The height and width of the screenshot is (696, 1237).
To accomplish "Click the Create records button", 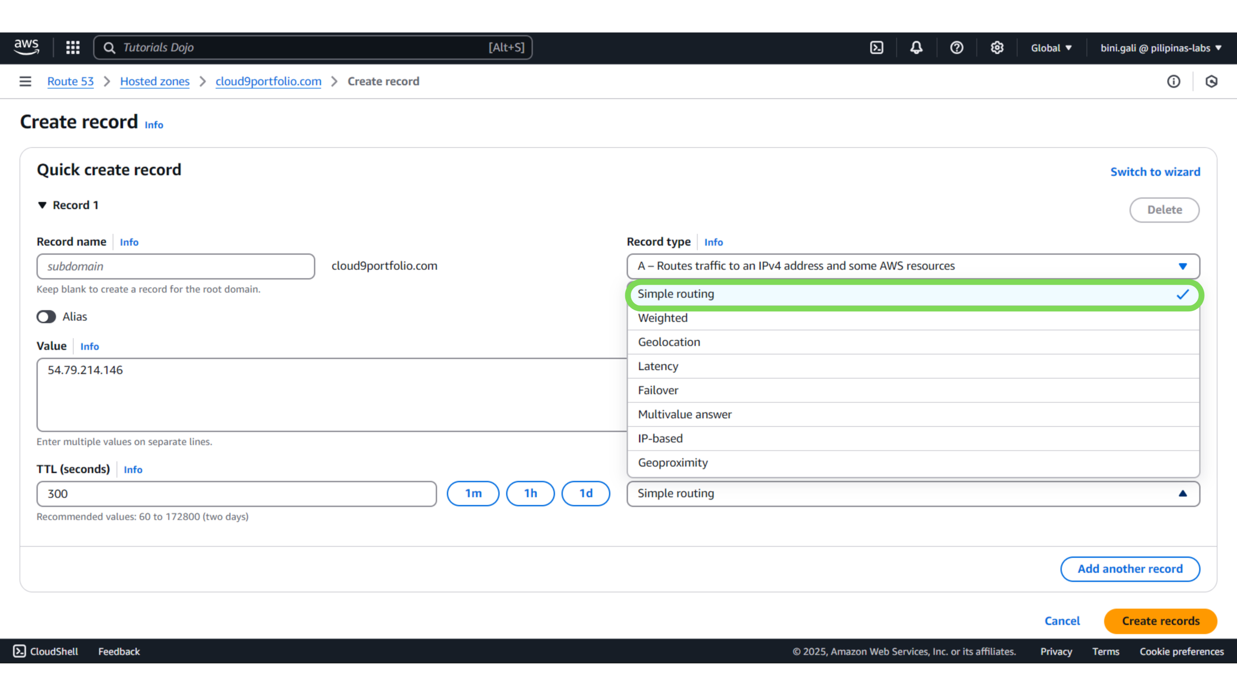I will 1160,621.
